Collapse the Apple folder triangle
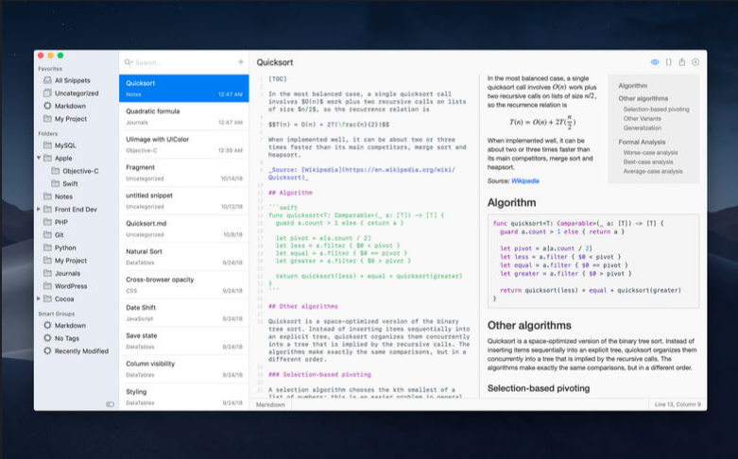Screen dimensions: 738x459 click(39, 158)
